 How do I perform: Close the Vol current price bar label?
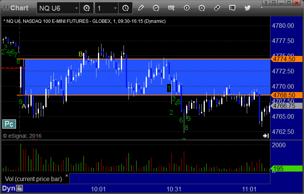[67, 176]
